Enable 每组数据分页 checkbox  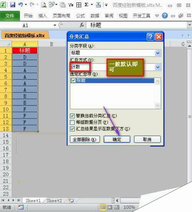pyautogui.click(x=72, y=122)
